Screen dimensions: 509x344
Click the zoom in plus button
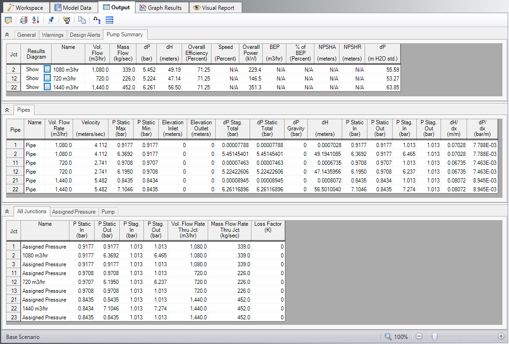coord(501,337)
